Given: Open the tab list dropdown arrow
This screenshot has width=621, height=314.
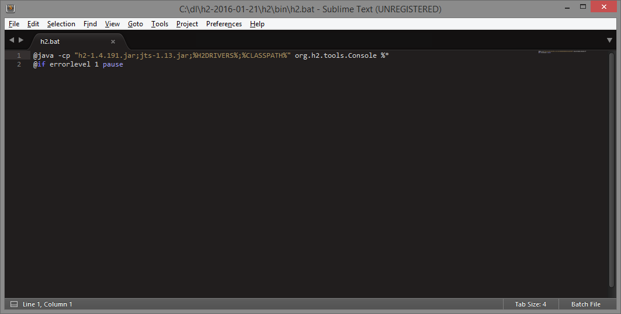Looking at the screenshot, I should pos(609,40).
